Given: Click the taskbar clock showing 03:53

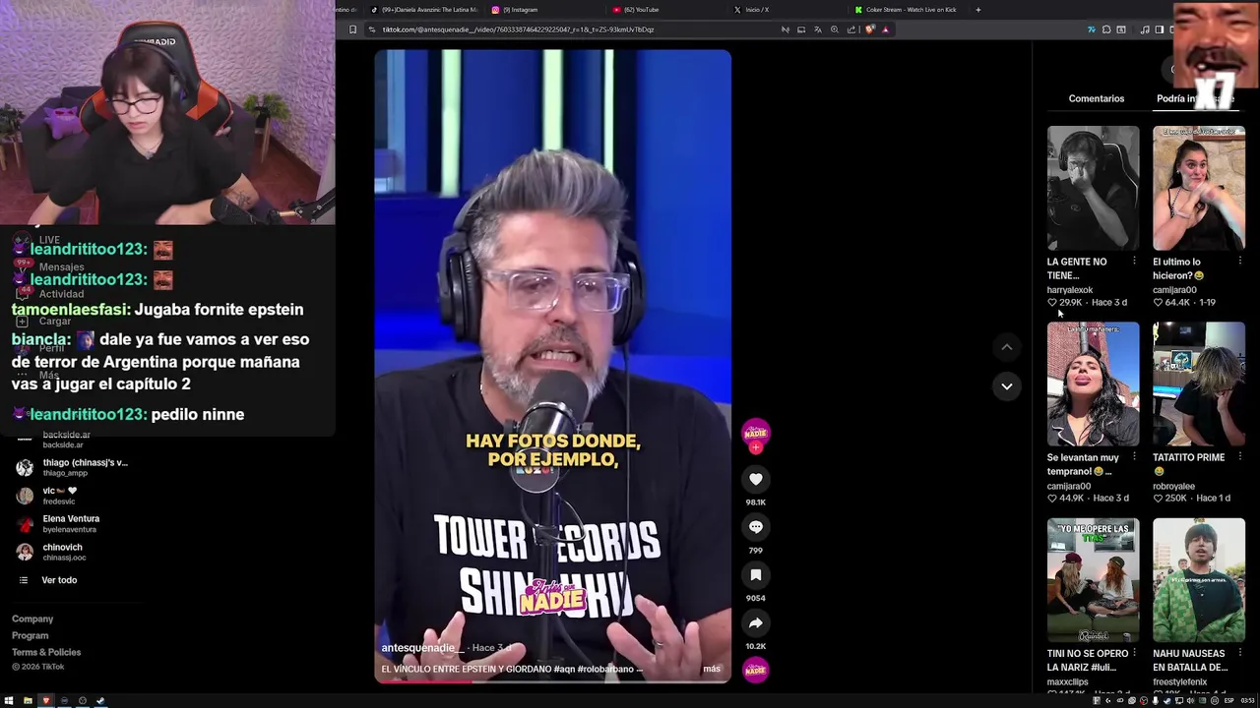Looking at the screenshot, I should 1248,701.
